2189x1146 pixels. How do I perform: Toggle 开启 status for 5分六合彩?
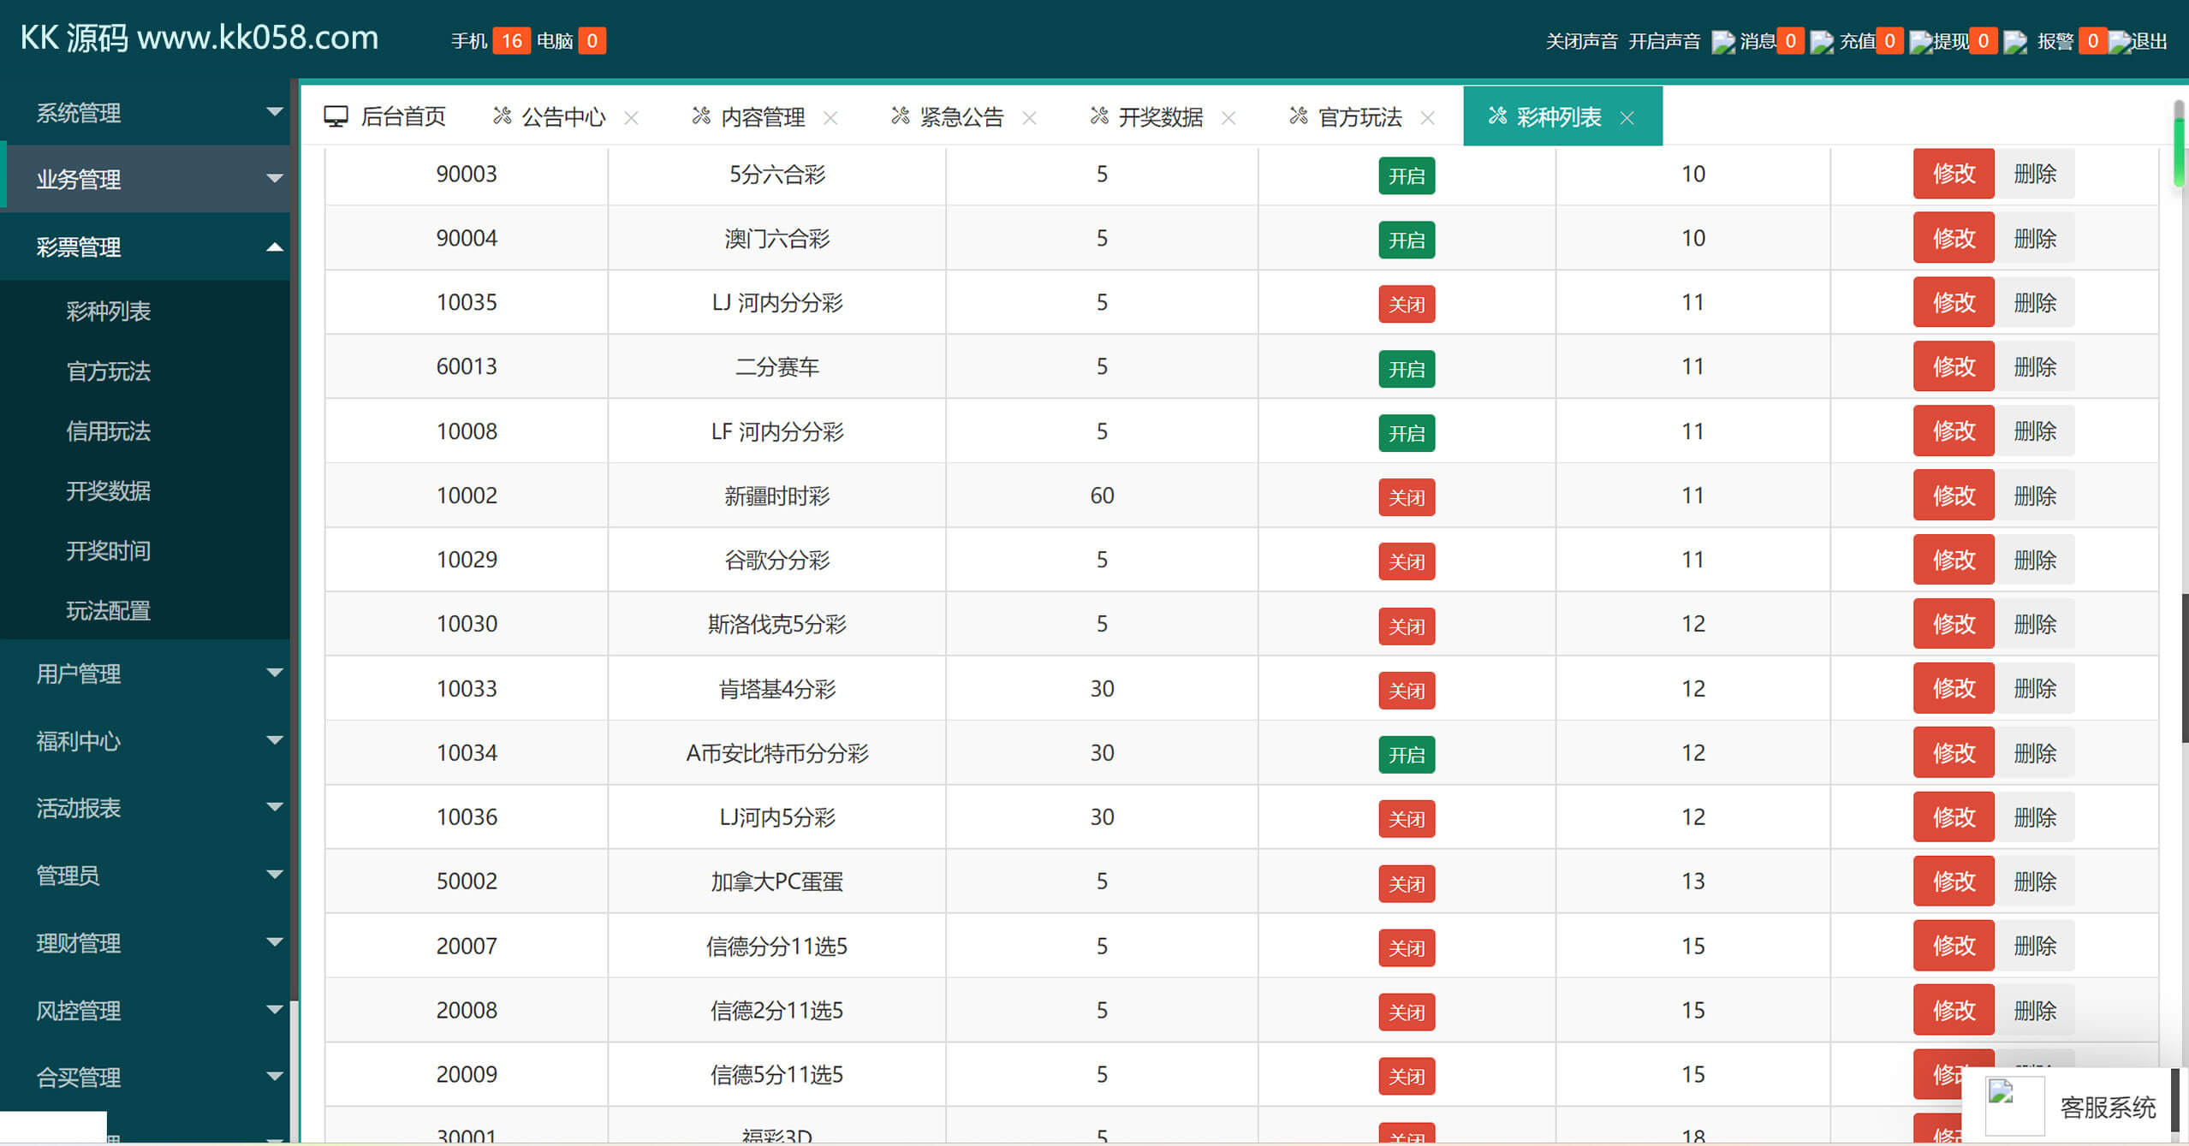pos(1407,176)
